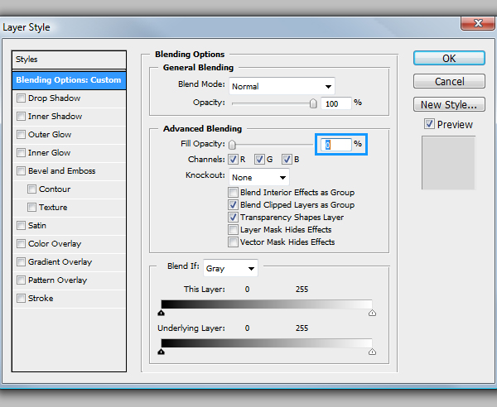Click the Opacity slider handle
This screenshot has height=407, width=497.
coord(313,103)
